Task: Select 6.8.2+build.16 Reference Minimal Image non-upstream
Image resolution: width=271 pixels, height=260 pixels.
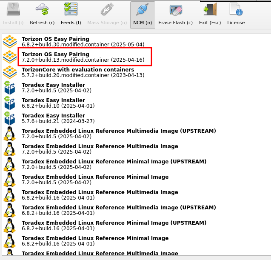Action: point(136,241)
